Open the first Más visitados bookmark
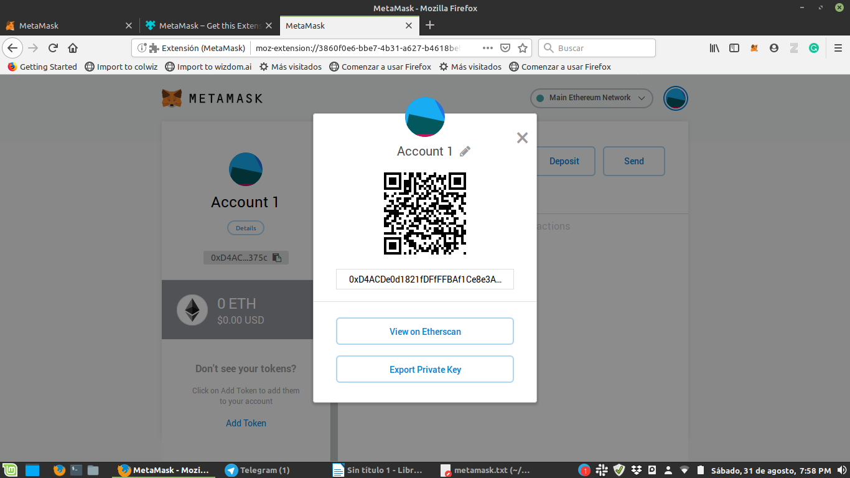This screenshot has width=850, height=478. (x=291, y=67)
